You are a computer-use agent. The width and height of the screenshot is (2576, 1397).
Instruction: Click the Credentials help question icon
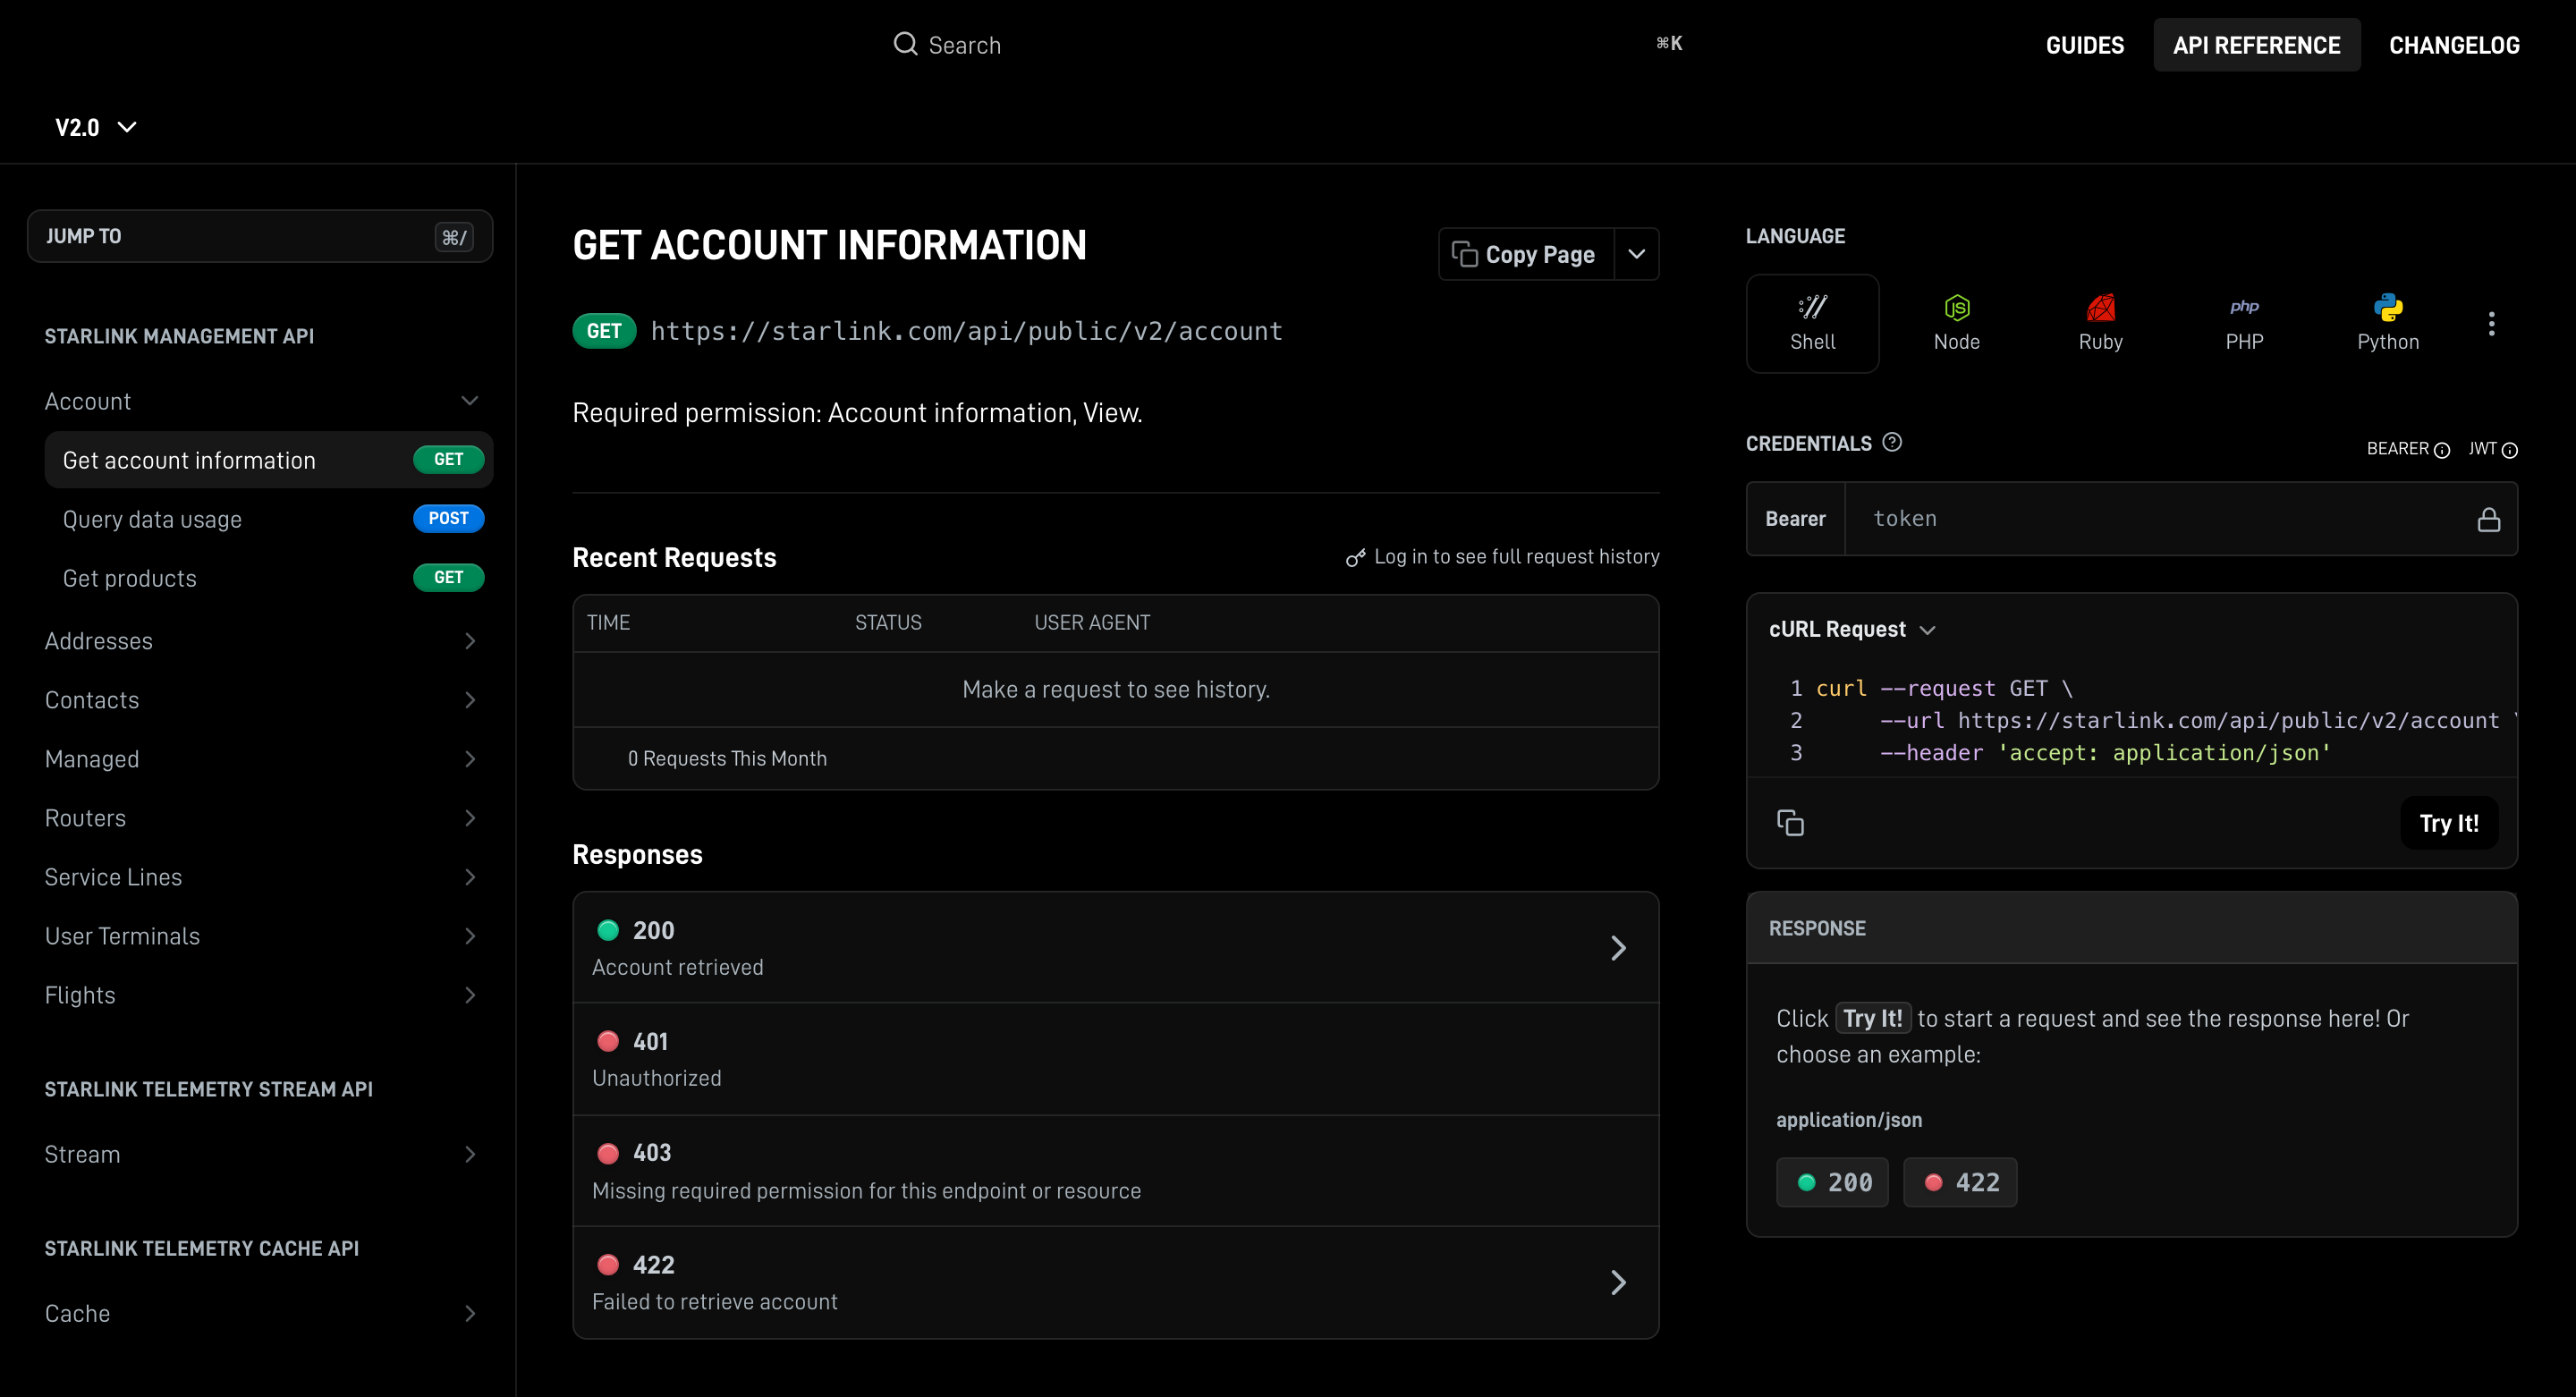pyautogui.click(x=1892, y=442)
